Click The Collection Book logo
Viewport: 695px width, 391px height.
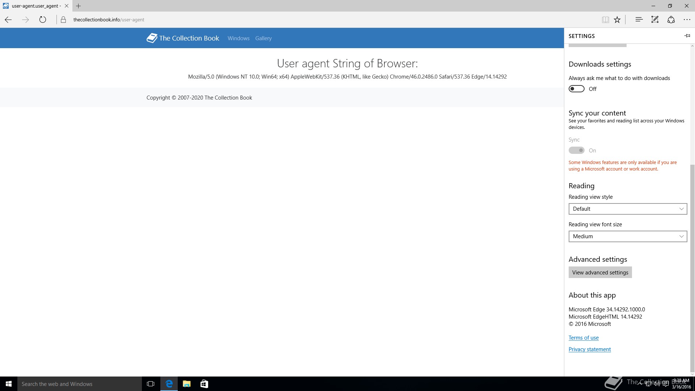(183, 38)
